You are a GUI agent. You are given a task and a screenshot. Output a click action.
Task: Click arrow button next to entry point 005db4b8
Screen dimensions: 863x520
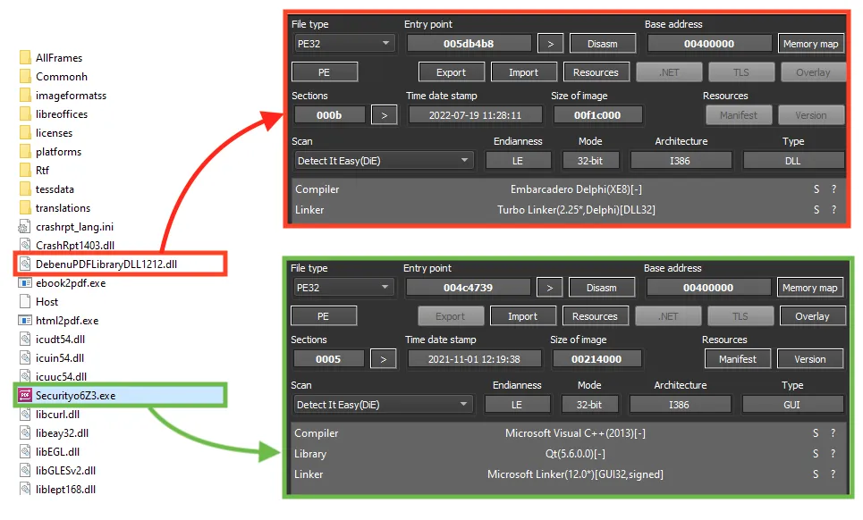(x=550, y=44)
